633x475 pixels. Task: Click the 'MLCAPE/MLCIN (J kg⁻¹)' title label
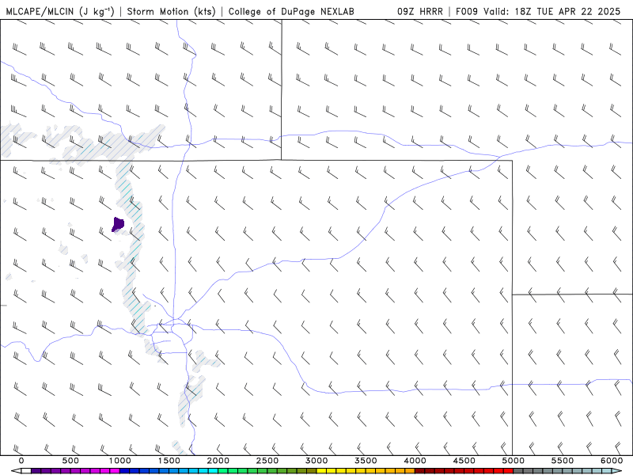point(61,11)
